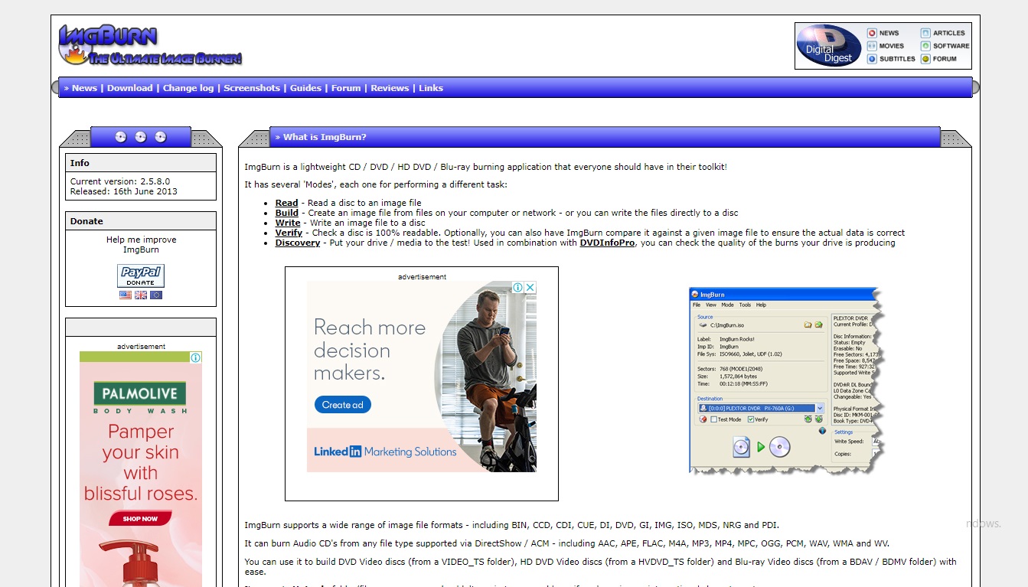1028x587 pixels.
Task: Click 'Reach more decision makers.' ad text
Action: [x=370, y=351]
